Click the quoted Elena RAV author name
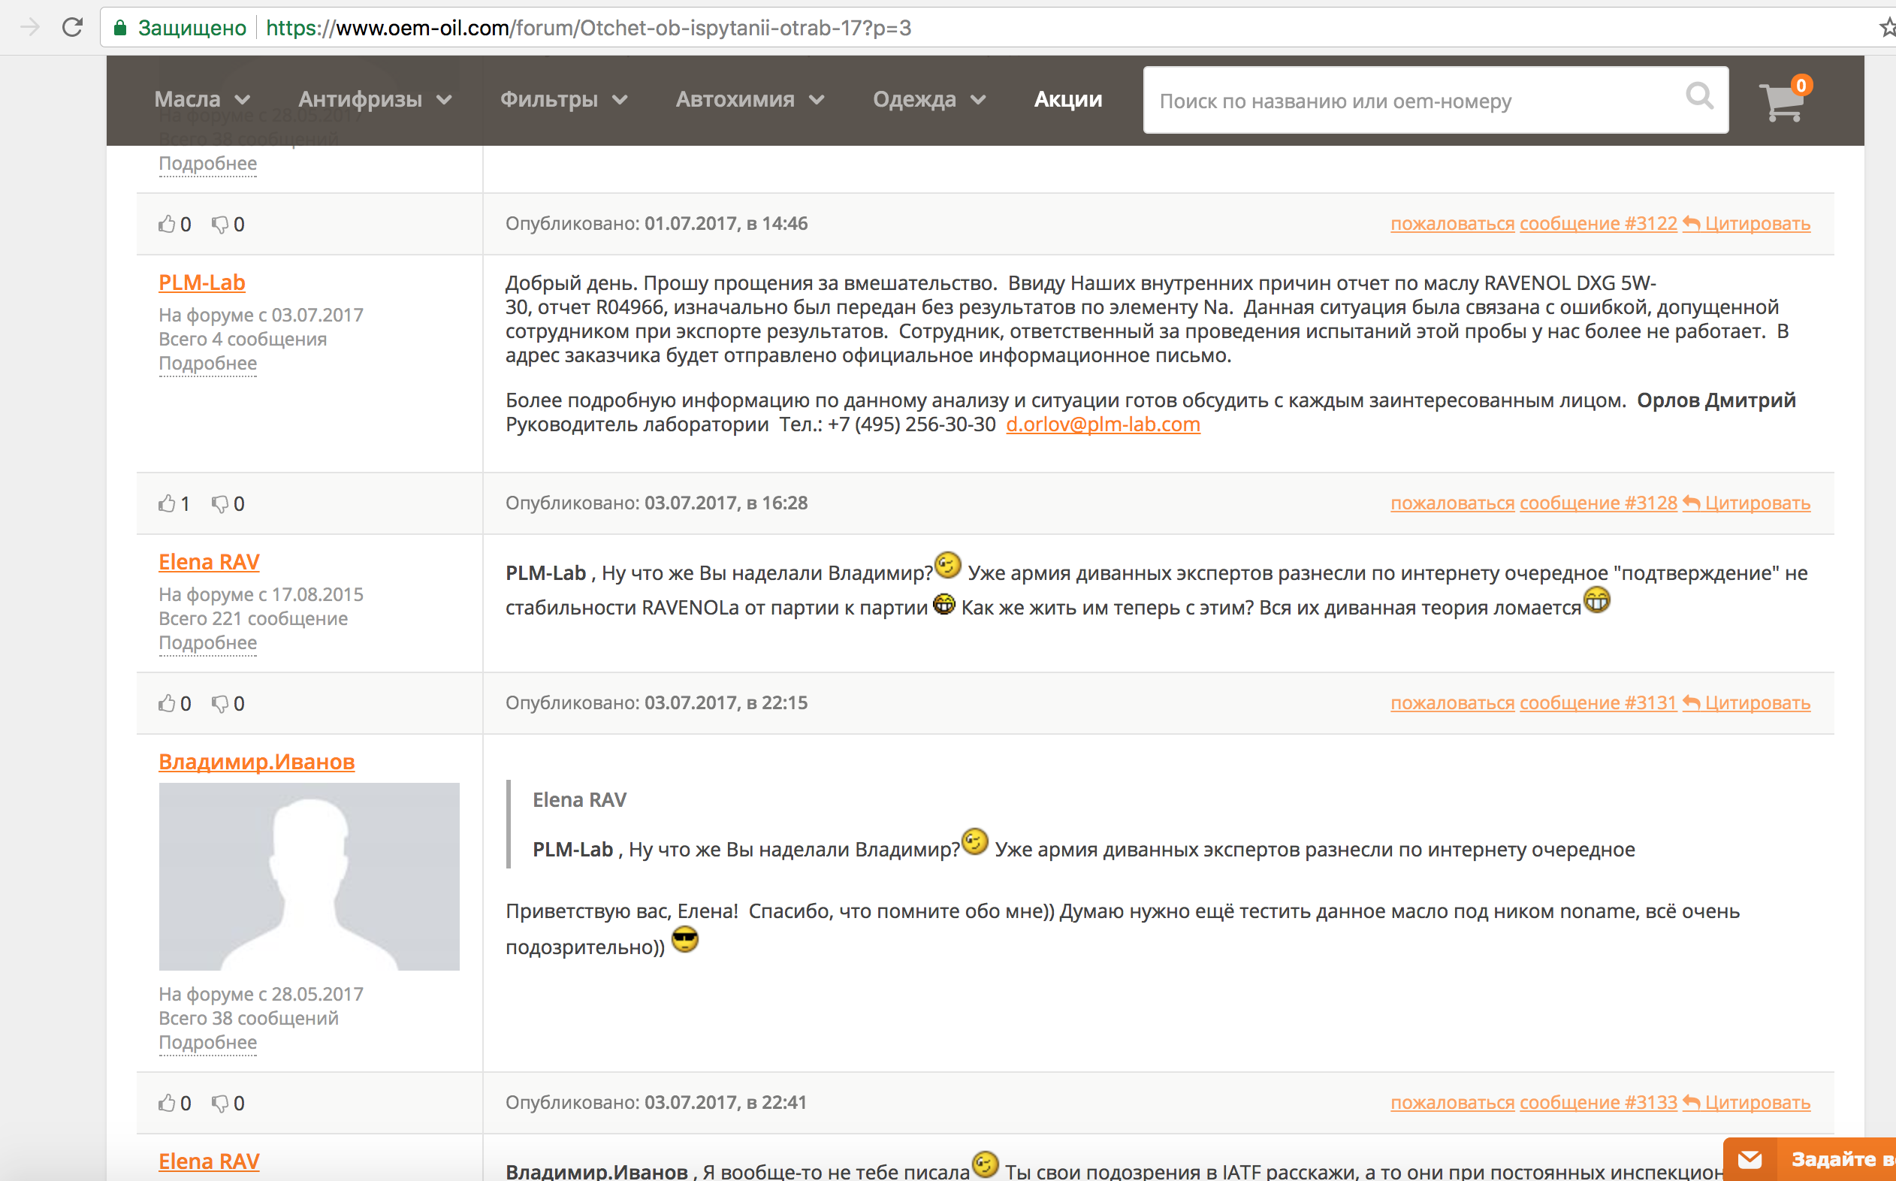Screen dimensions: 1896x1181 pos(578,800)
